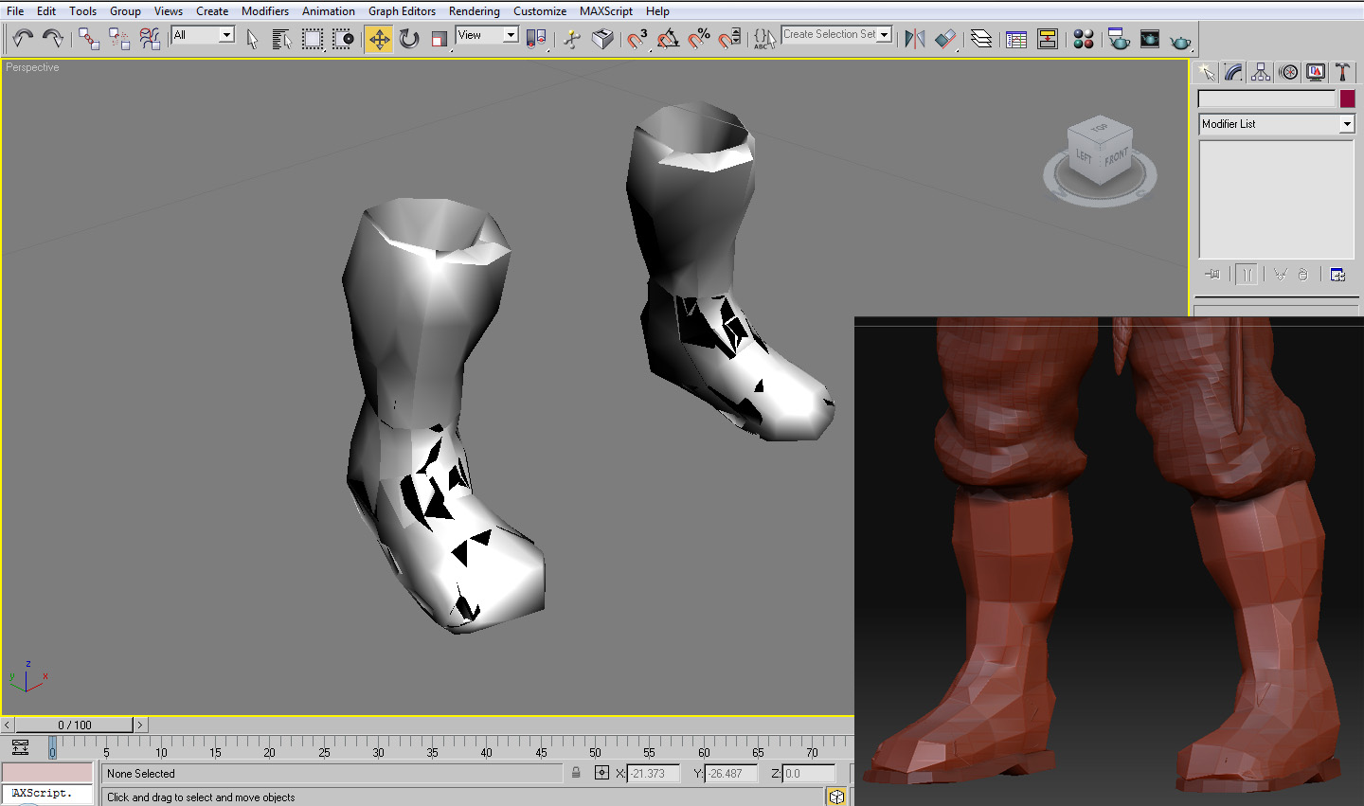Open the Hierarchy command panel tab

click(x=1261, y=72)
